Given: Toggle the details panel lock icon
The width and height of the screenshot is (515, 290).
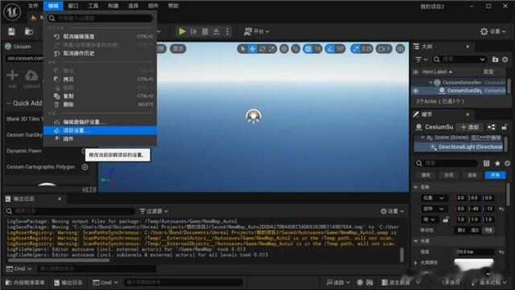Looking at the screenshot, I should (x=505, y=127).
